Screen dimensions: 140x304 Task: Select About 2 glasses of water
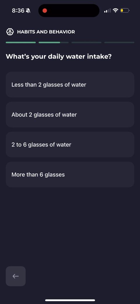click(70, 115)
